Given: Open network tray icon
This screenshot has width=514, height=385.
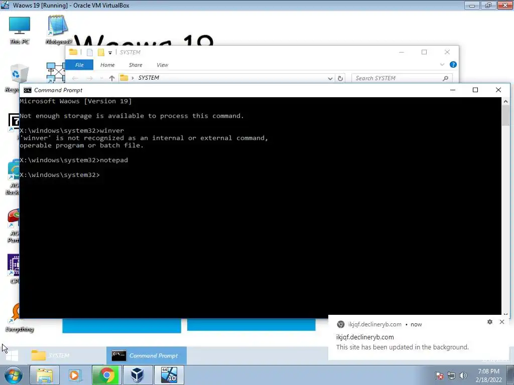Looking at the screenshot, I should pyautogui.click(x=451, y=375).
